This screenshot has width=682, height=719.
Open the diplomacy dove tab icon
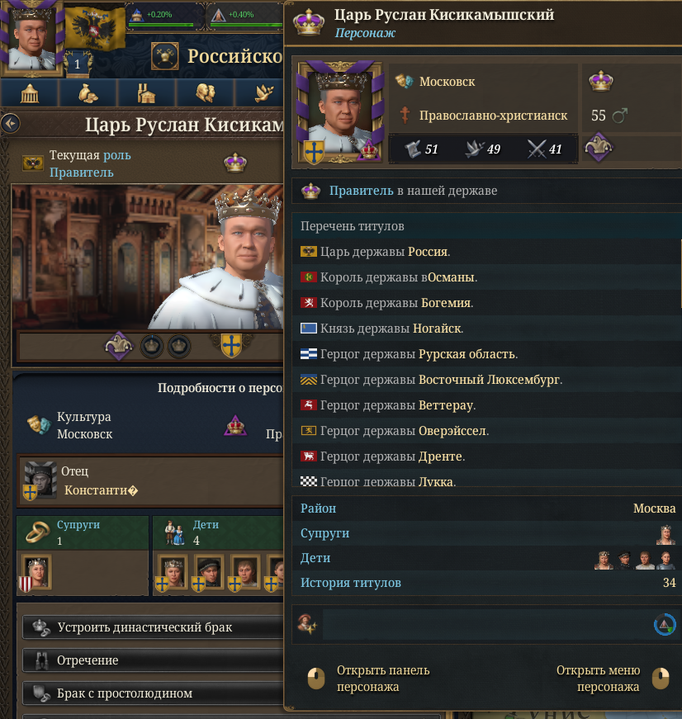pyautogui.click(x=263, y=93)
